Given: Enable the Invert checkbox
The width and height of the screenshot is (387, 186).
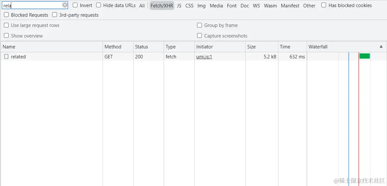Looking at the screenshot, I should 75,5.
